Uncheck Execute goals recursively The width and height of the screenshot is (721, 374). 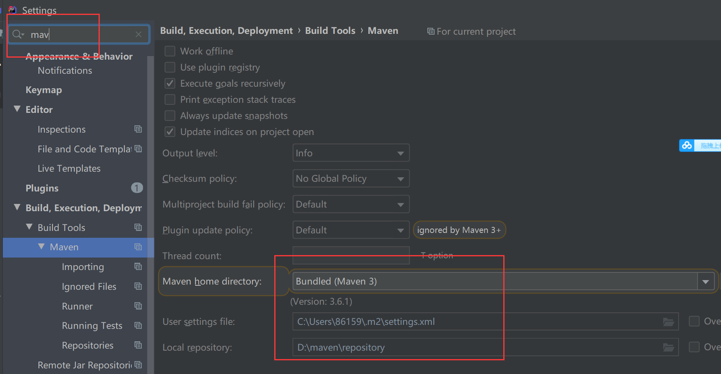click(x=170, y=83)
